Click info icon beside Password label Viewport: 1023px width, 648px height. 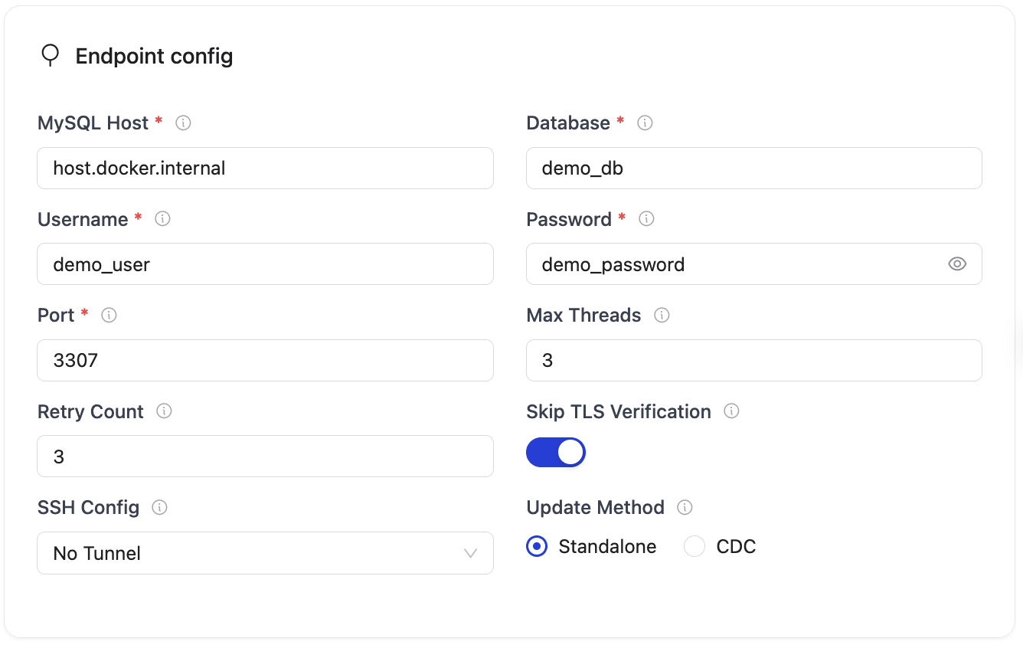[646, 219]
